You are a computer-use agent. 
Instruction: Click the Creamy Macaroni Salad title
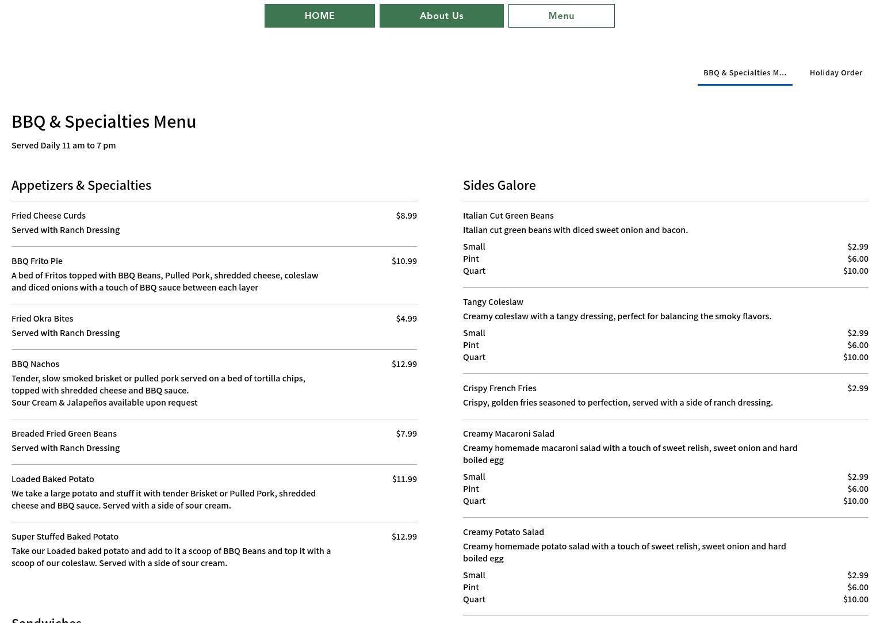[508, 433]
